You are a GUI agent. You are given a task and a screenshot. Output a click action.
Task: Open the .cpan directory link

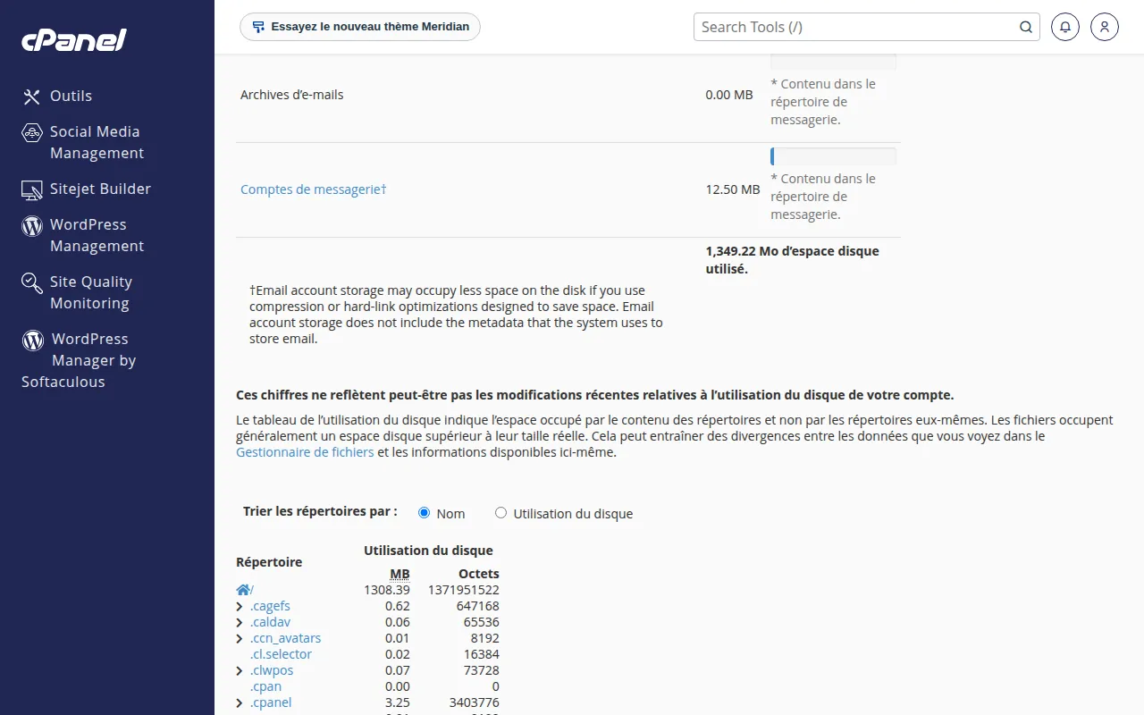click(x=265, y=686)
